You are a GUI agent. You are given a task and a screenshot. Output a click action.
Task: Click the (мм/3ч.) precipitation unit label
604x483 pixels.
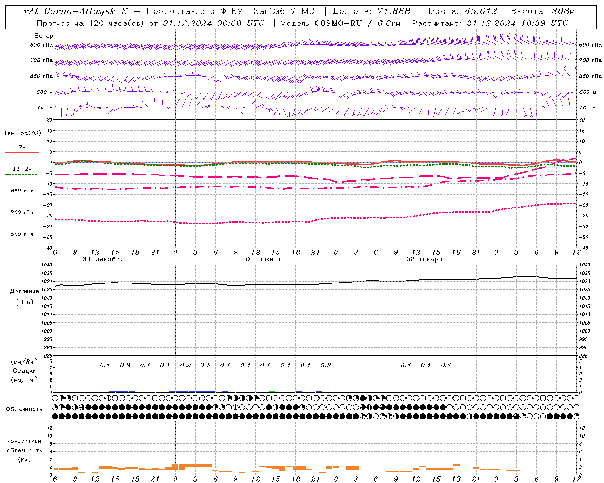(x=24, y=362)
